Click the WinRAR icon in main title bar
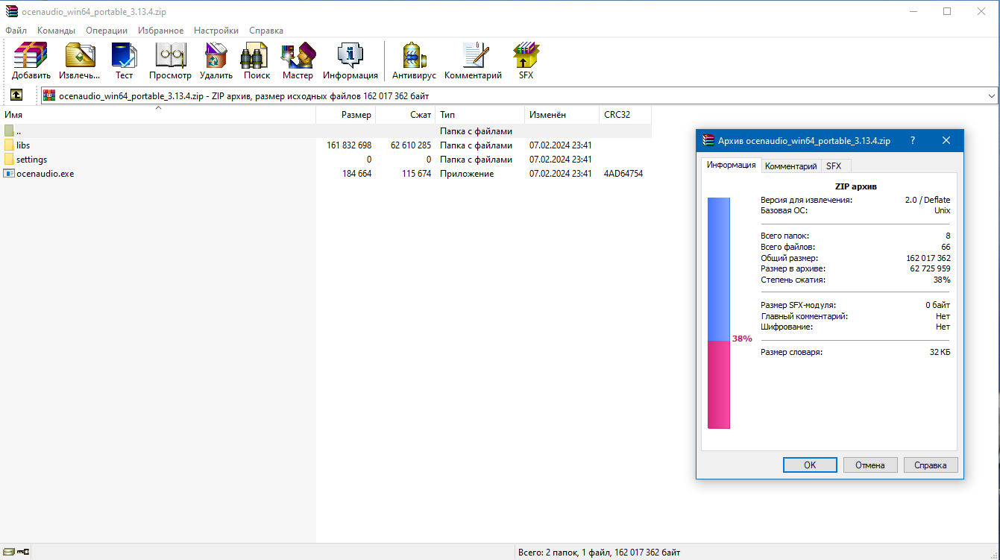 11,11
